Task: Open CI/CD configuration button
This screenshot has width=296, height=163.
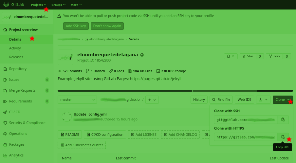Action: [x=105, y=135]
